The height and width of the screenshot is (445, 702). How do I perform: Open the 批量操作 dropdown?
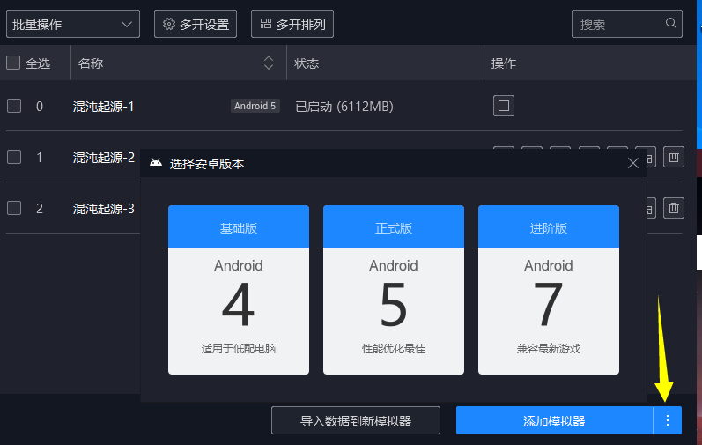point(73,24)
